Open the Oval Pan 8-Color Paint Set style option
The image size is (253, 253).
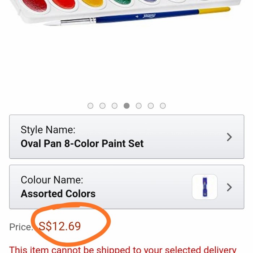(82, 143)
